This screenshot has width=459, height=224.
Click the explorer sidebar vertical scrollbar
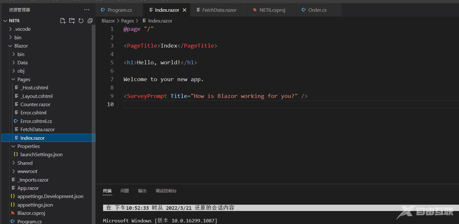[94, 95]
